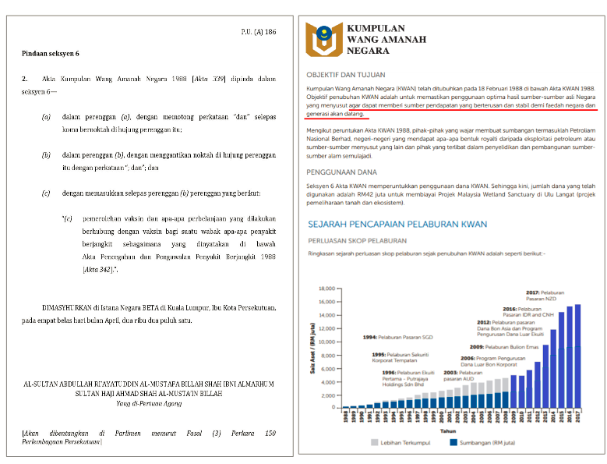Click the '2006: Program Pengurusan Dana Luar' annotation

pos(492,361)
